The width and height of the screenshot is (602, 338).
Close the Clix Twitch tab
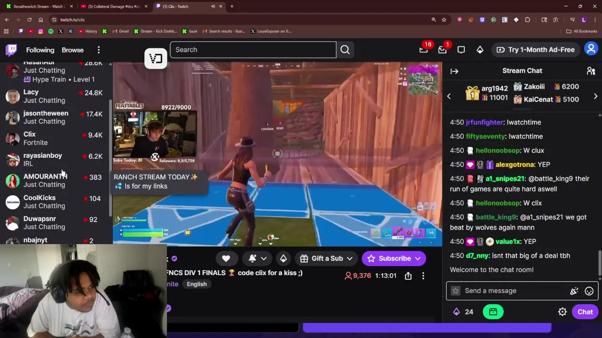click(221, 7)
